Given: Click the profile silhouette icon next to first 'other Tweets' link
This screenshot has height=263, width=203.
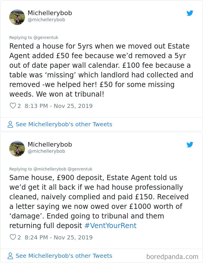Looking at the screenshot, I should (10, 124).
